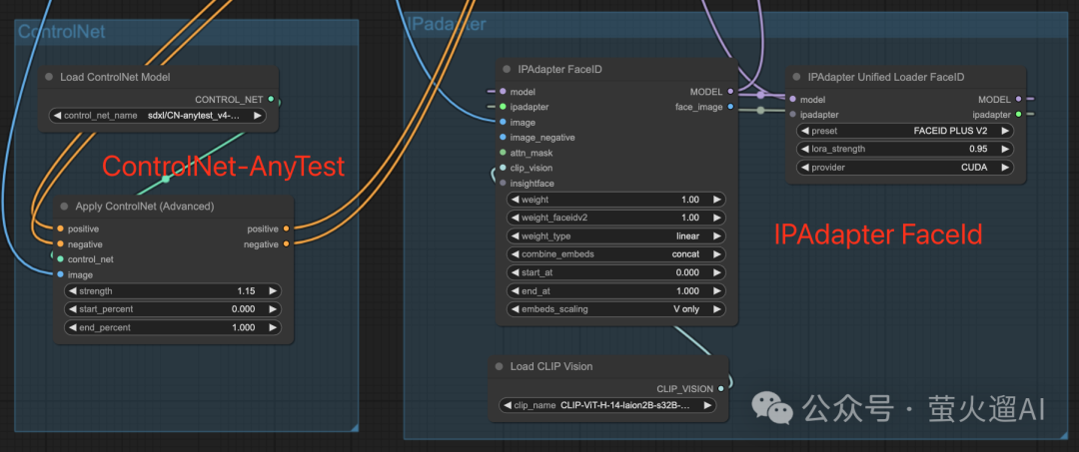
Task: Decrease strength with its left arrow
Action: point(72,291)
